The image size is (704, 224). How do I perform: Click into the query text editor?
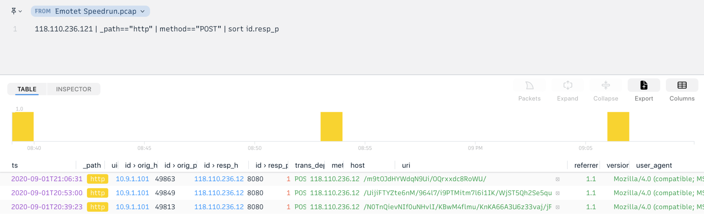point(157,29)
